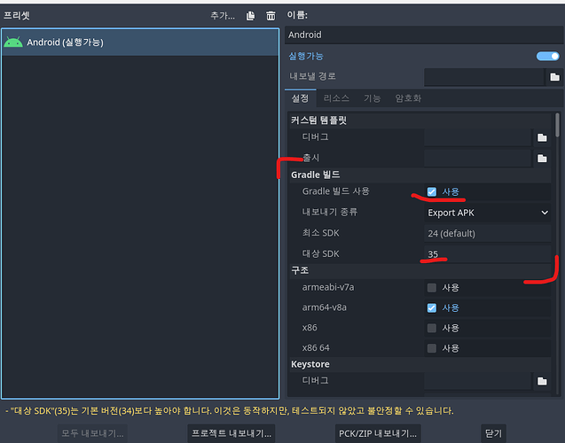This screenshot has height=443, width=565.
Task: Click the Keystore 디버그 input field
Action: click(478, 381)
